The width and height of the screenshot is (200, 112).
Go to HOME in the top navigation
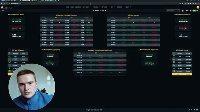pyautogui.click(x=67, y=7)
